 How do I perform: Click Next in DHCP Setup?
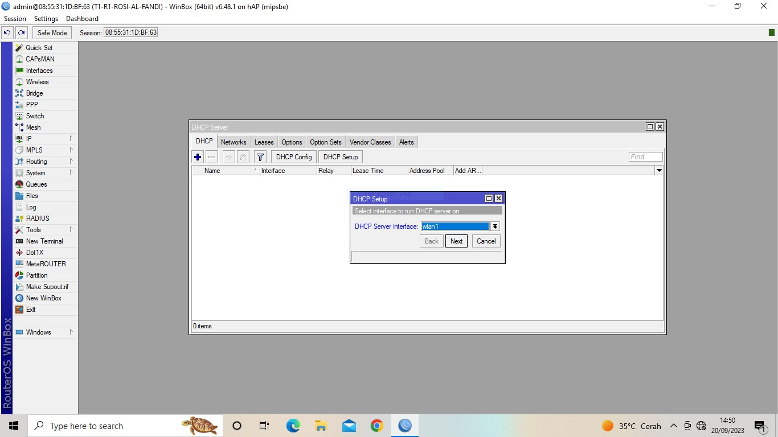click(x=456, y=241)
